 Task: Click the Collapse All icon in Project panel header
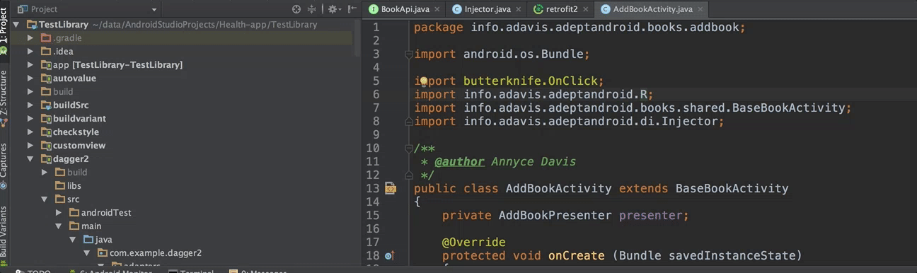[312, 9]
